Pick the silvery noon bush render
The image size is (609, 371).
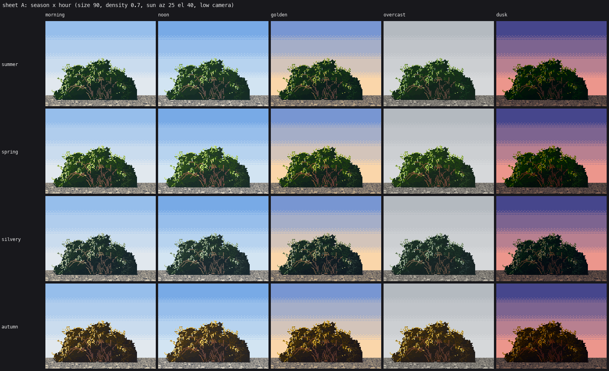pyautogui.click(x=213, y=239)
